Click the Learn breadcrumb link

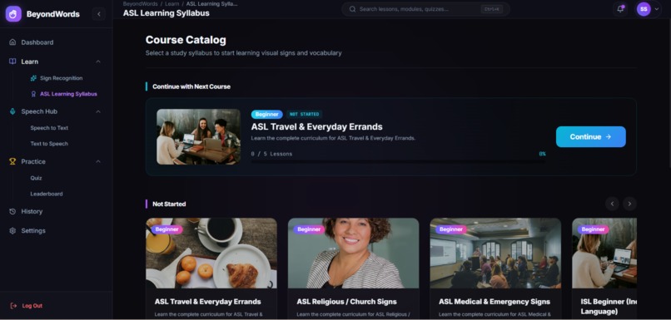point(172,4)
